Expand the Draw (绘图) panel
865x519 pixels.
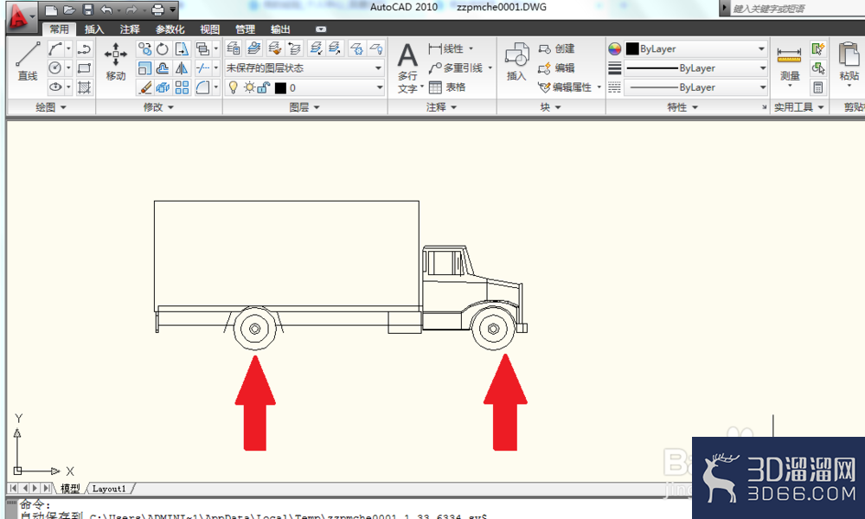click(x=51, y=107)
